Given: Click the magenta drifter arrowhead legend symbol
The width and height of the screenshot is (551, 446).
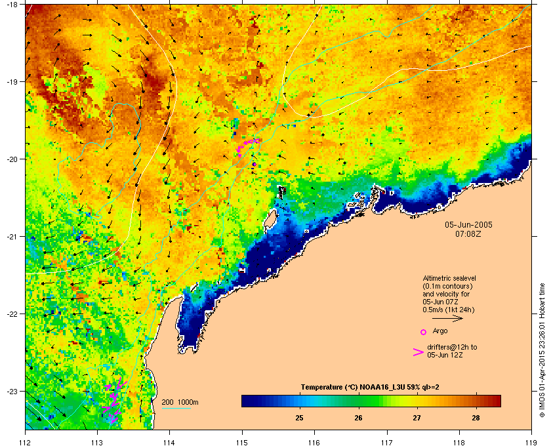Looking at the screenshot, I should (418, 352).
